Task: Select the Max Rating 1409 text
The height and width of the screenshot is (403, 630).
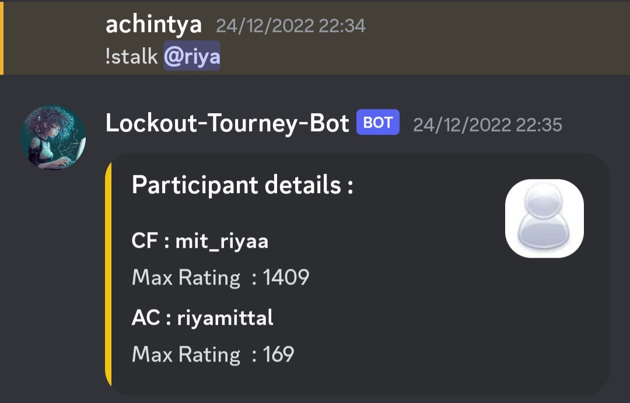Action: click(220, 278)
